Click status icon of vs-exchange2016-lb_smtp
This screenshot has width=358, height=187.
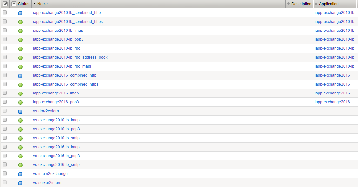(20, 165)
